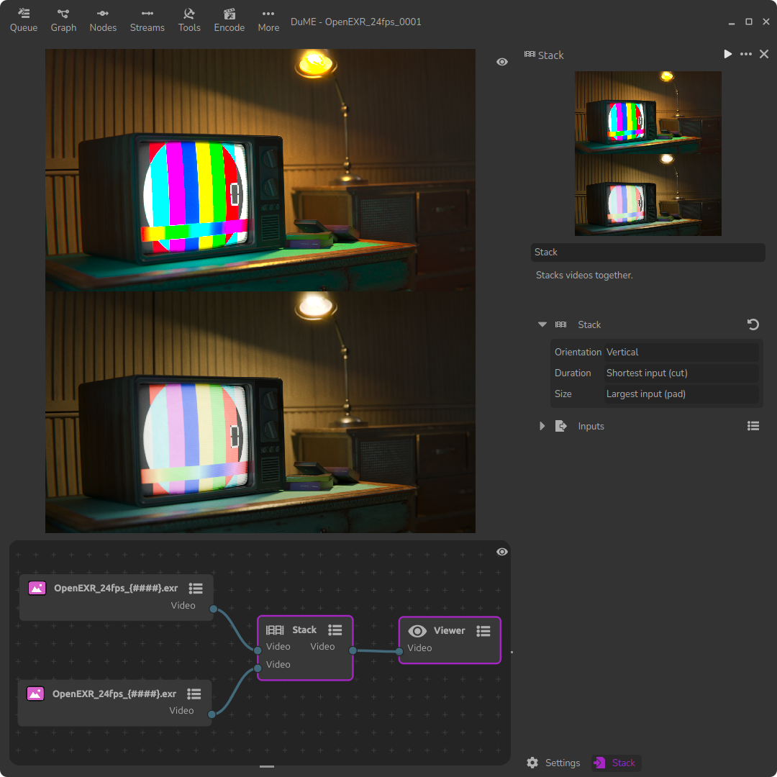Play the Stack preview
The width and height of the screenshot is (777, 777).
[727, 54]
